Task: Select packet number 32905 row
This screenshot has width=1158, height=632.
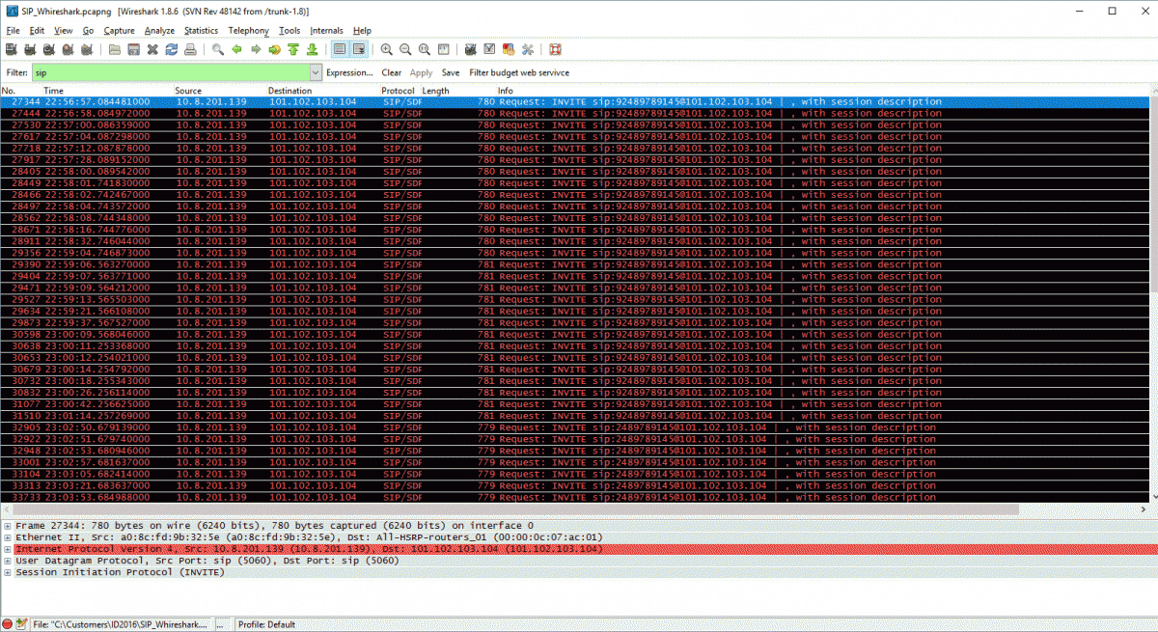Action: coord(573,427)
